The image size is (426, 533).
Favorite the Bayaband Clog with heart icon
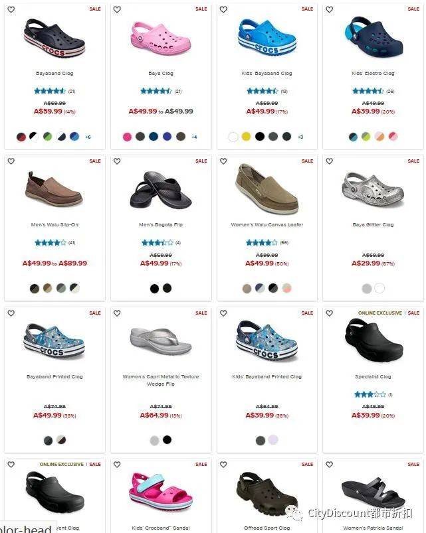[x=11, y=9]
